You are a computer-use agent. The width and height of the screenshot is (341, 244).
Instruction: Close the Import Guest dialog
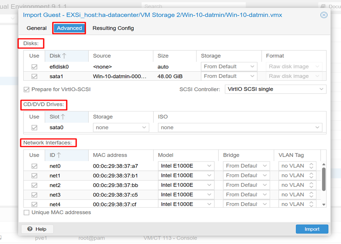324,15
